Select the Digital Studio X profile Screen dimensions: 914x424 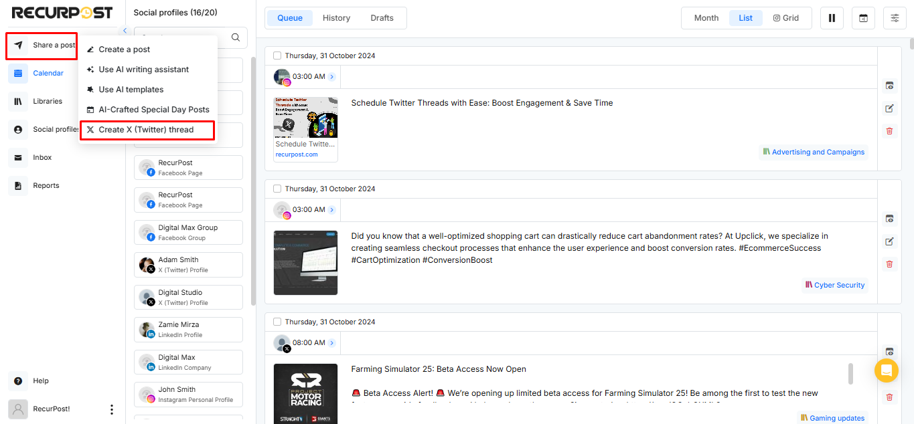(188, 298)
